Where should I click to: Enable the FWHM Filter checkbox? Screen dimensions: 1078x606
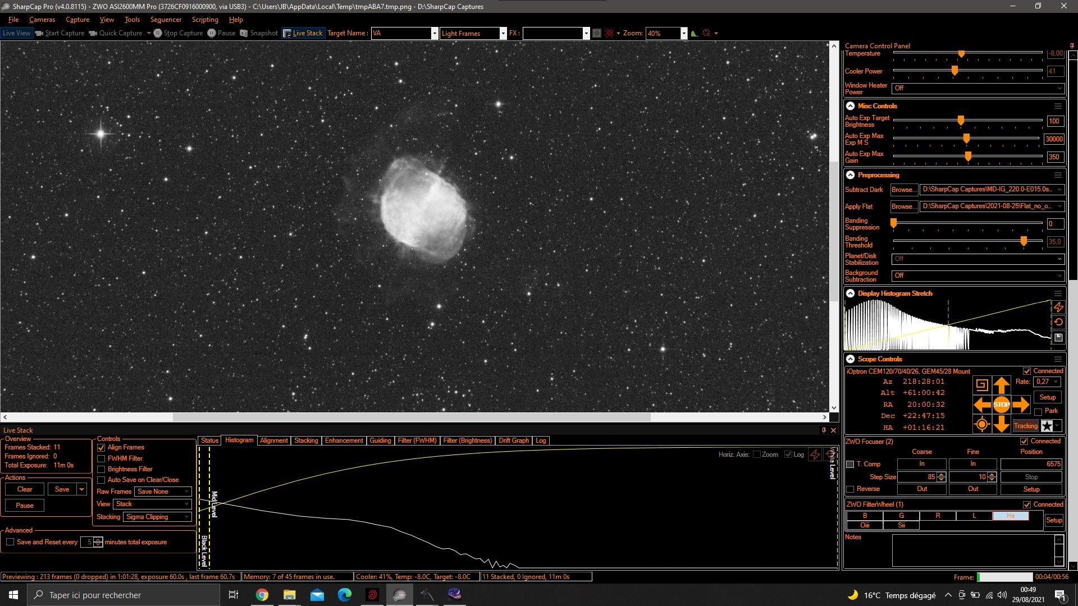[101, 458]
